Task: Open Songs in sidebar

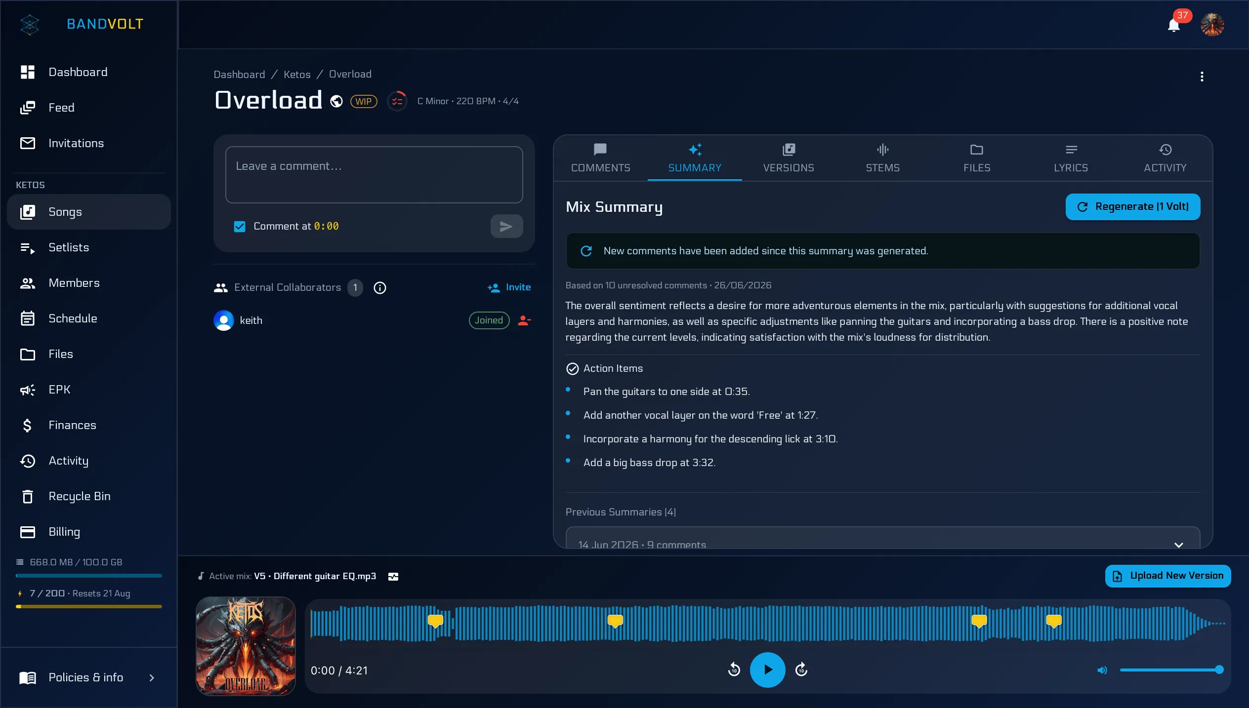Action: point(89,212)
